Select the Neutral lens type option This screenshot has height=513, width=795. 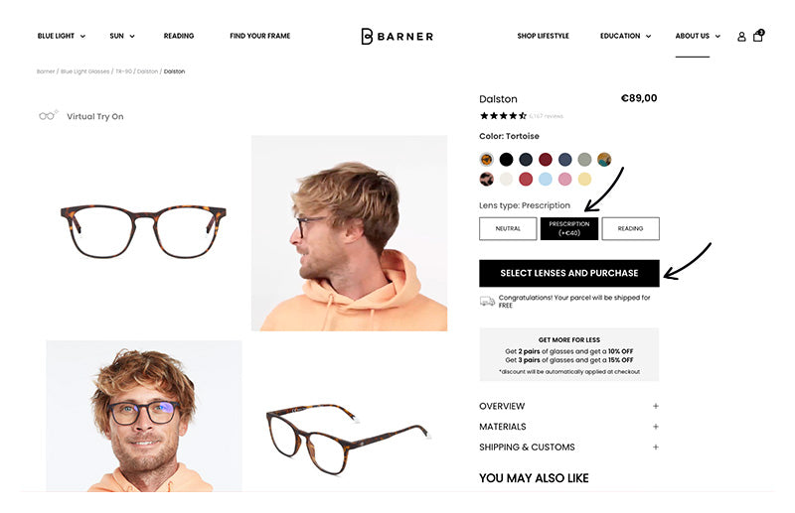click(508, 229)
